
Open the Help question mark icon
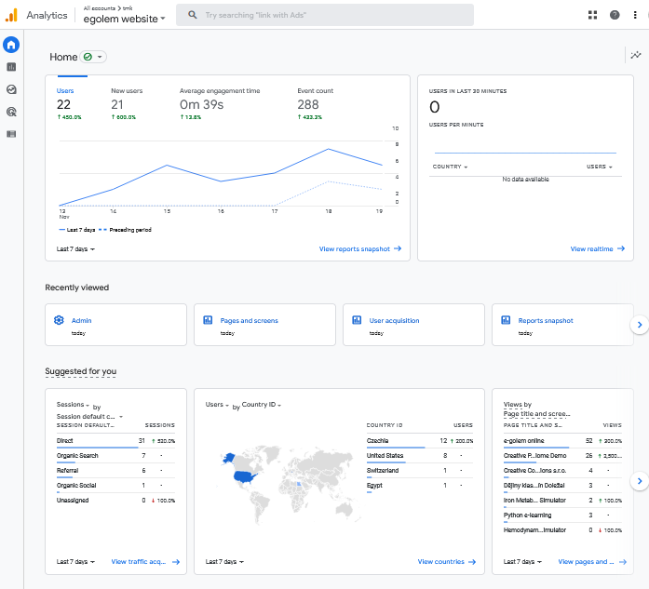point(615,15)
